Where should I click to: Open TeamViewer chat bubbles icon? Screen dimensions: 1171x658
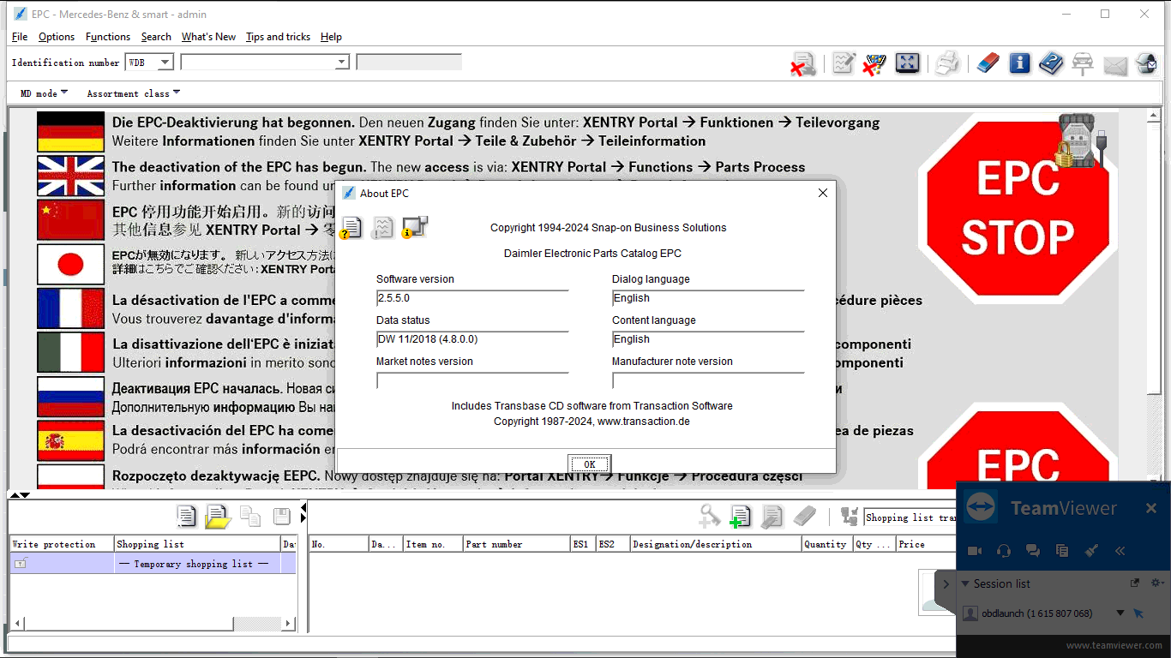(1033, 551)
